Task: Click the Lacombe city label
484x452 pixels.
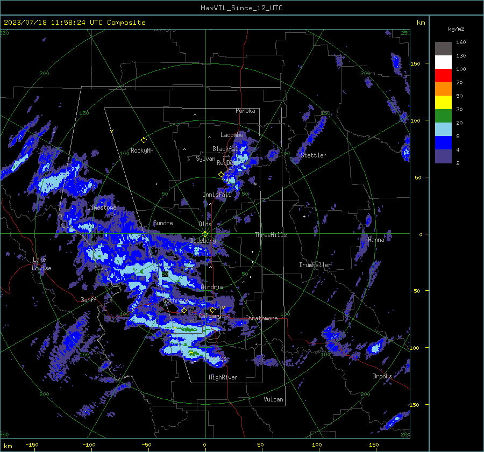Action: [232, 135]
